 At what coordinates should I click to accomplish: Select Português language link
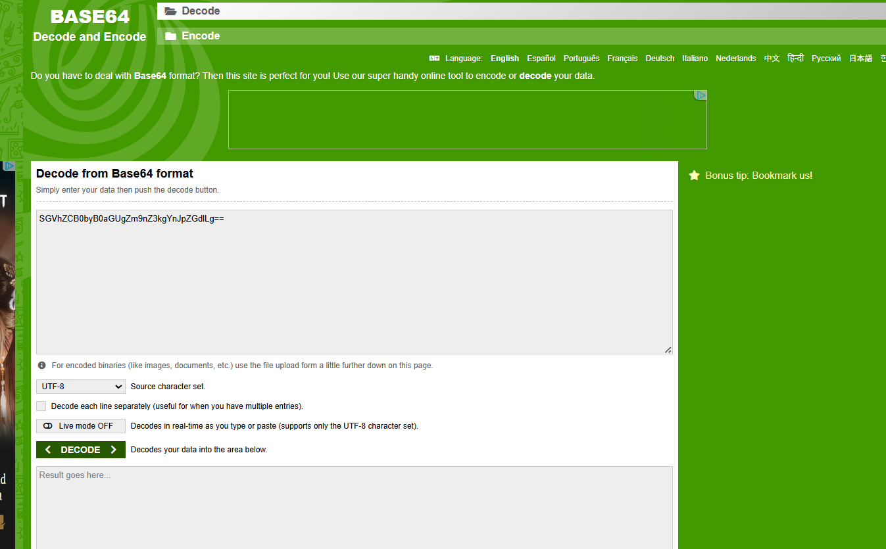click(581, 59)
